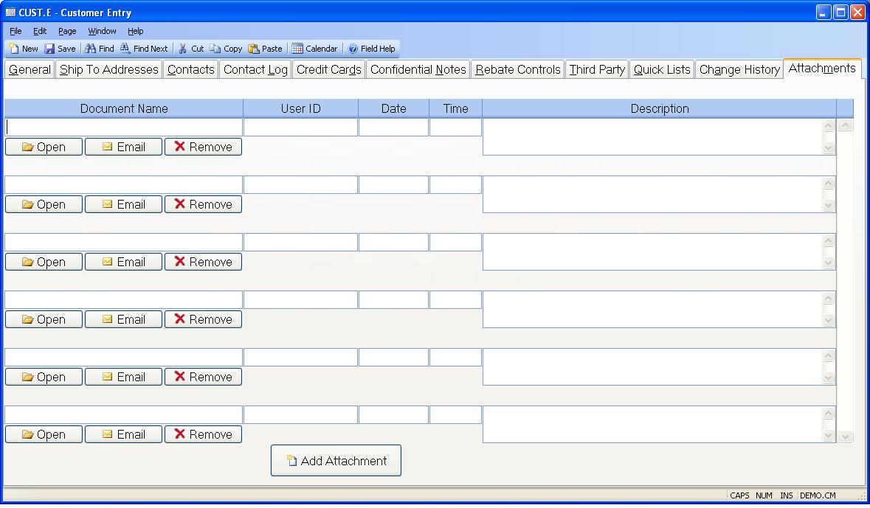This screenshot has height=508, width=870.
Task: Click the Paste clipboard icon
Action: (x=254, y=49)
